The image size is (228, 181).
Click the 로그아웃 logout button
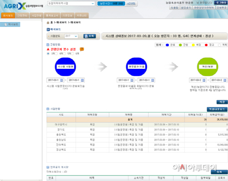[221, 3]
